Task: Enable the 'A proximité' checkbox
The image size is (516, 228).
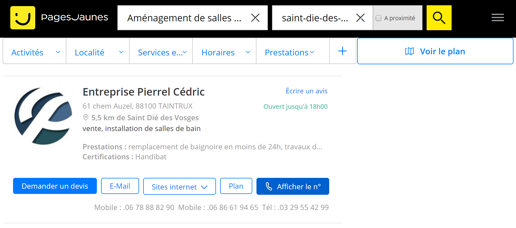Action: pyautogui.click(x=378, y=18)
